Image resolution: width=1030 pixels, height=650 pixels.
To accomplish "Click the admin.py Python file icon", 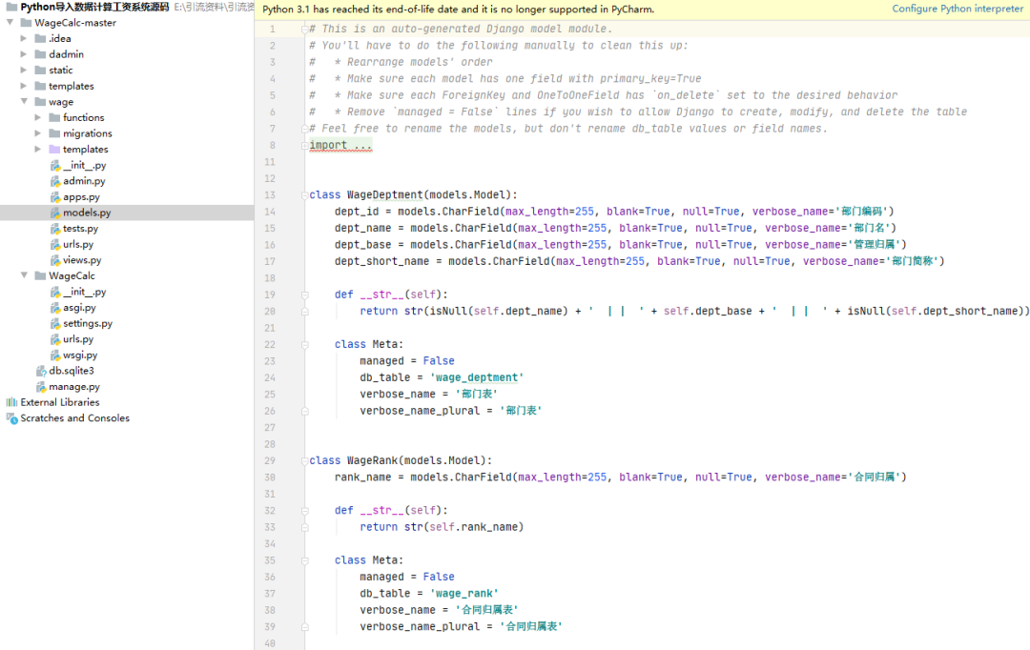I will point(55,180).
